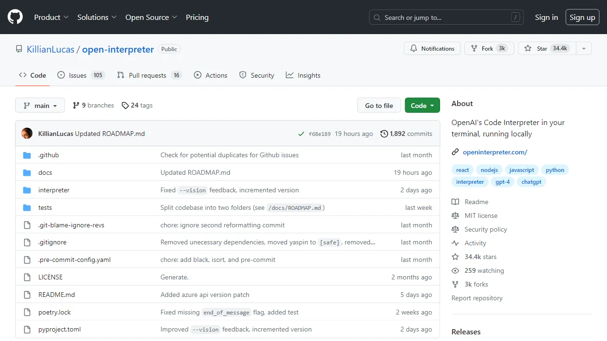Image resolution: width=607 pixels, height=341 pixels.
Task: Open the green Code dropdown button
Action: (422, 105)
